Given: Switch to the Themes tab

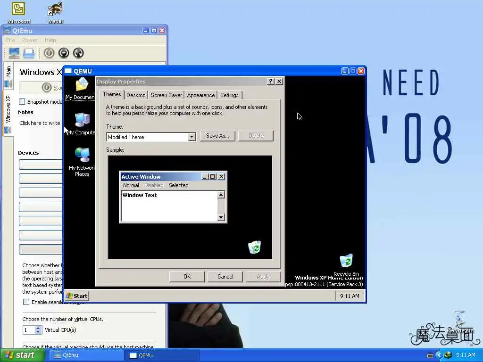Looking at the screenshot, I should (112, 94).
